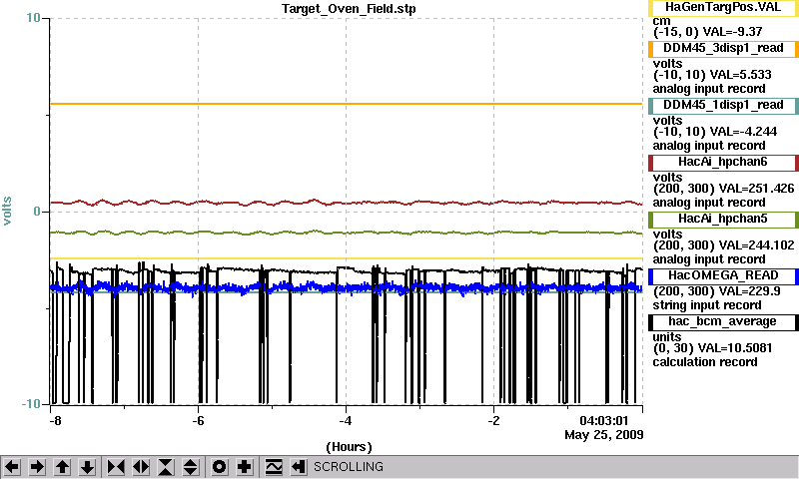Click the pan down arrow button
The image size is (799, 479).
[x=88, y=466]
